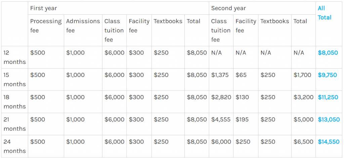
Task: Select the $65 facility fee cell
Action: (241, 75)
